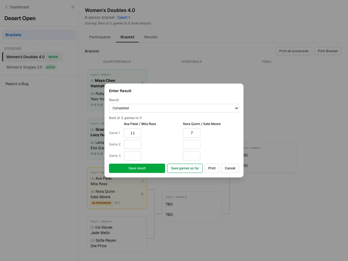Open the Match 4 quarterfinal card
The height and width of the screenshot is (261, 348).
(117, 234)
